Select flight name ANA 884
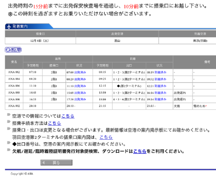The width and height of the screenshot is (216, 177). 14,79
